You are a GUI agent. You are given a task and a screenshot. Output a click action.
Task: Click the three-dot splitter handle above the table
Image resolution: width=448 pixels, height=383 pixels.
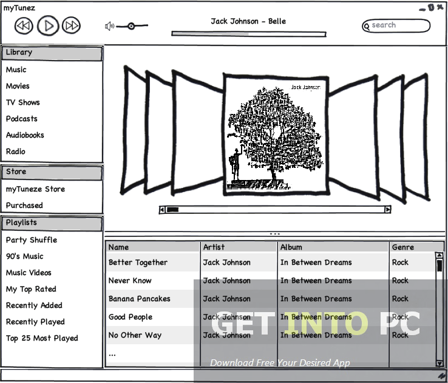pos(275,234)
